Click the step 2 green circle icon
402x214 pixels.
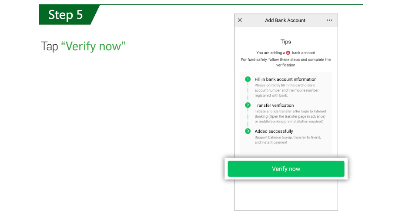click(248, 105)
